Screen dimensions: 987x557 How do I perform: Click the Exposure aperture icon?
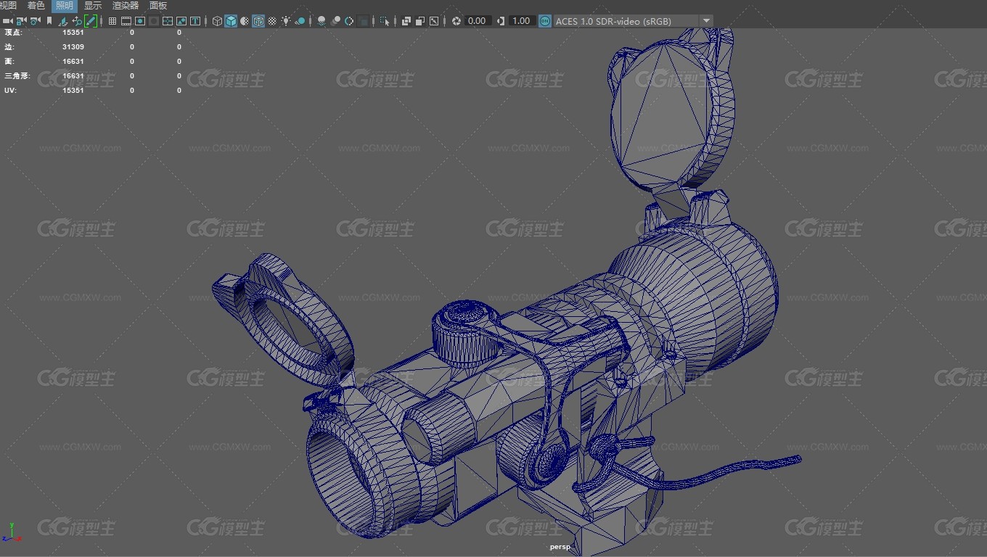click(x=456, y=21)
